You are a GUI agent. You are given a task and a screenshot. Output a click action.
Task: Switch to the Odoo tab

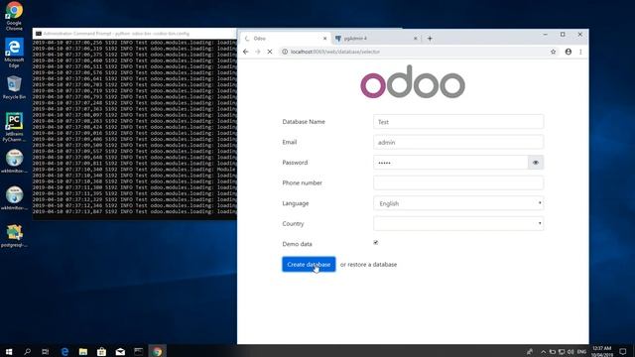285,39
